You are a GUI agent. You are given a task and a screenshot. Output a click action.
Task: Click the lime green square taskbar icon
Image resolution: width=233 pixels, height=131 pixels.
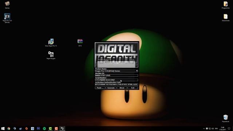[x=50, y=128]
